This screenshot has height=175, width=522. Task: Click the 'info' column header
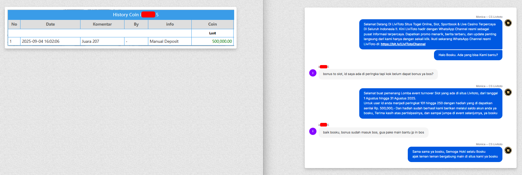coord(170,24)
